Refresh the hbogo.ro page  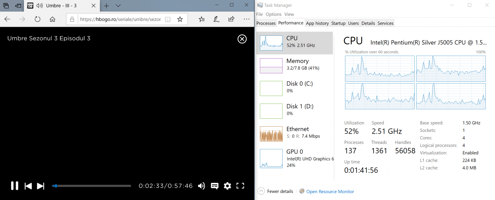[x=37, y=19]
